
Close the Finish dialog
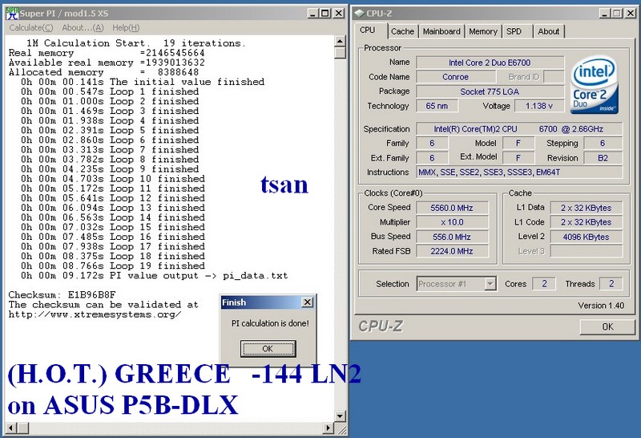(308, 302)
